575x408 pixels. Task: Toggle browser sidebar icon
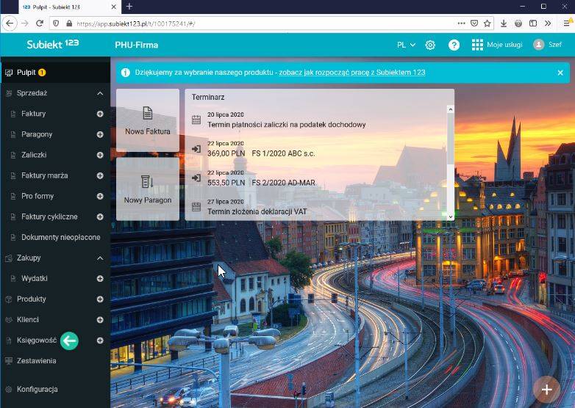click(533, 23)
